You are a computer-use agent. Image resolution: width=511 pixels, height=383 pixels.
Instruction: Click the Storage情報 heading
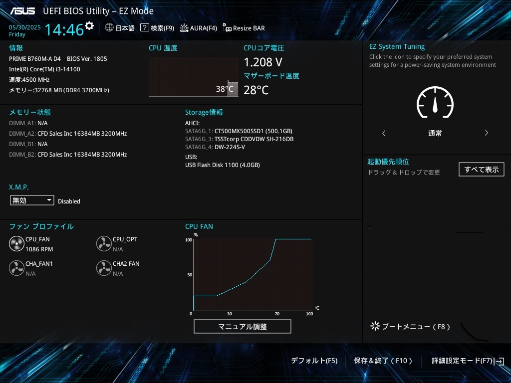[x=204, y=112]
